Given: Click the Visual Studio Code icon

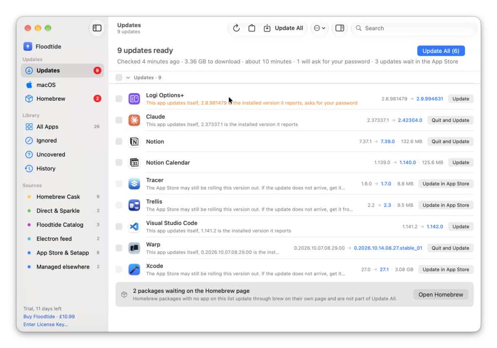Looking at the screenshot, I should point(134,227).
